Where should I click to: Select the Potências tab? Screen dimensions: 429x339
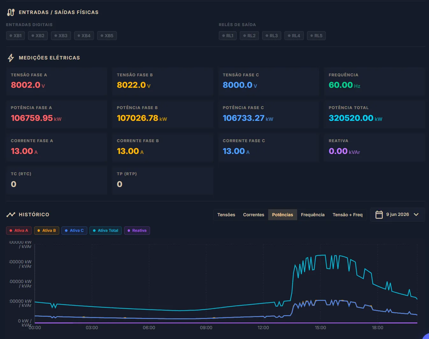pos(282,215)
